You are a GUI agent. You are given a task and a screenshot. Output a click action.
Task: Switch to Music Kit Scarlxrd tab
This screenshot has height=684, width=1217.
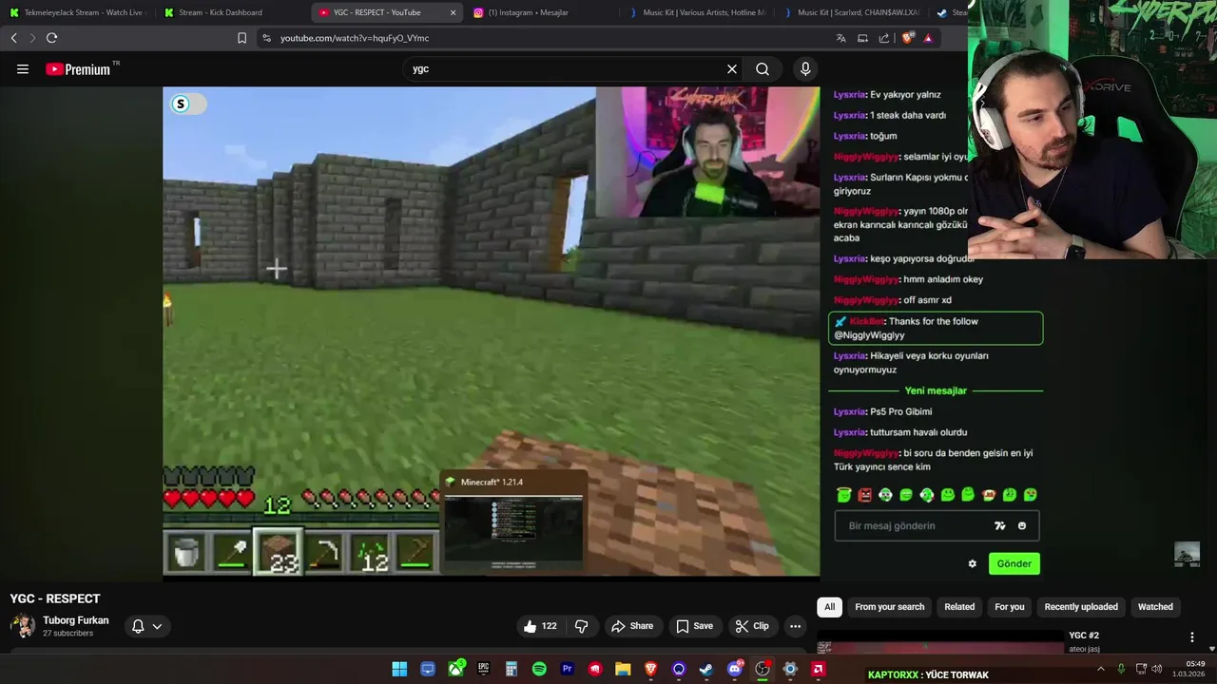(x=851, y=12)
